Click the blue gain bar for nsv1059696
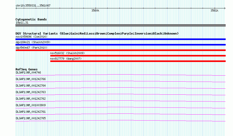The image size is (233, 136). pyautogui.click(x=120, y=39)
